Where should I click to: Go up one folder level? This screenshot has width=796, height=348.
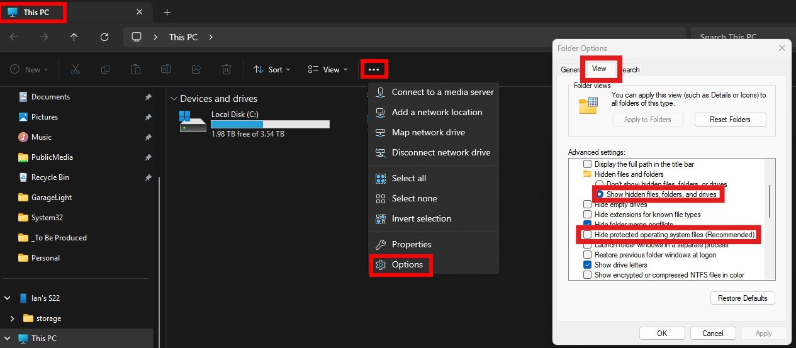74,37
